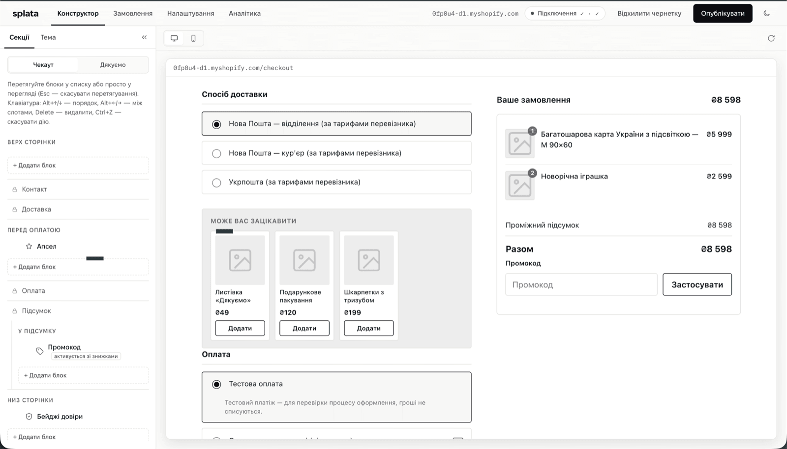Viewport: 787px width, 449px height.
Task: Switch to the Тема tab
Action: [x=48, y=37]
